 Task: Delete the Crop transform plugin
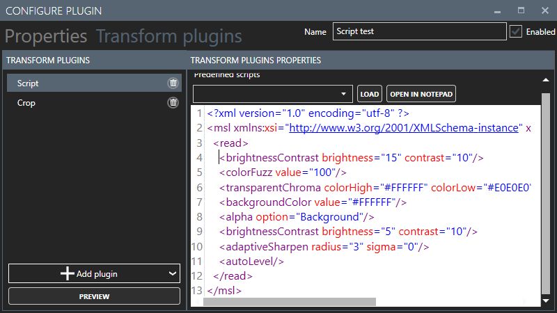173,103
